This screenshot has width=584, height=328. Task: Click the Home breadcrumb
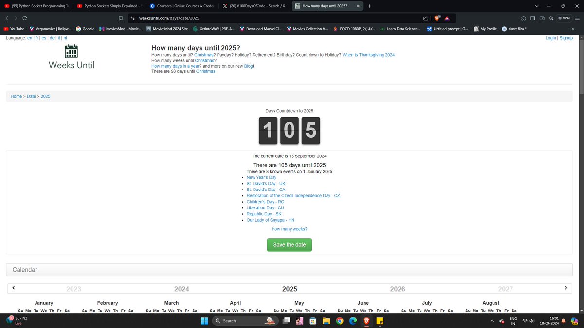click(x=17, y=96)
